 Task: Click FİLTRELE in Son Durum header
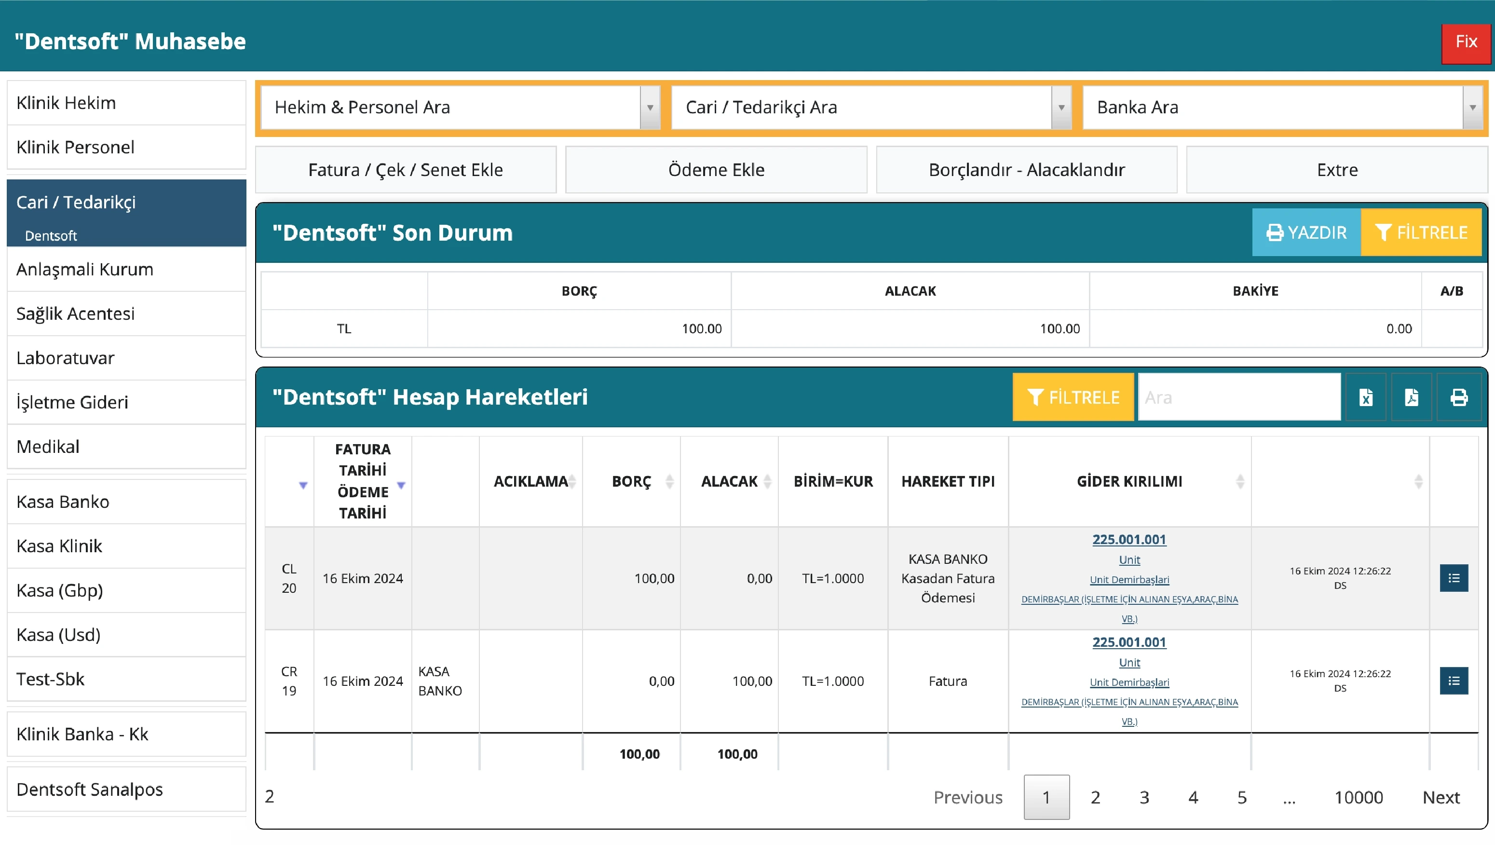1421,233
